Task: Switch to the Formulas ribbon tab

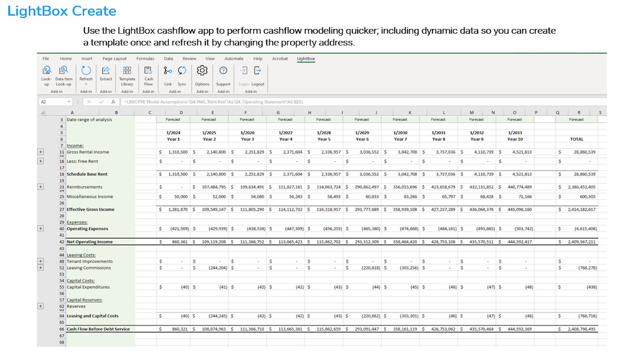Action: point(145,59)
